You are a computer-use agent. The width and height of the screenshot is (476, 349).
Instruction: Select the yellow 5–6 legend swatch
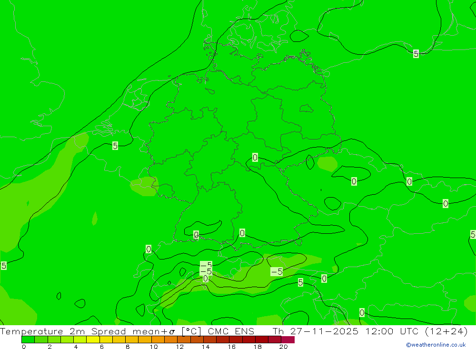93,339
